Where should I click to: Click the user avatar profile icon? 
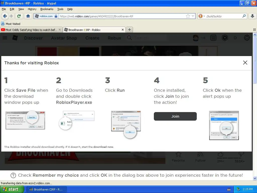196,38
